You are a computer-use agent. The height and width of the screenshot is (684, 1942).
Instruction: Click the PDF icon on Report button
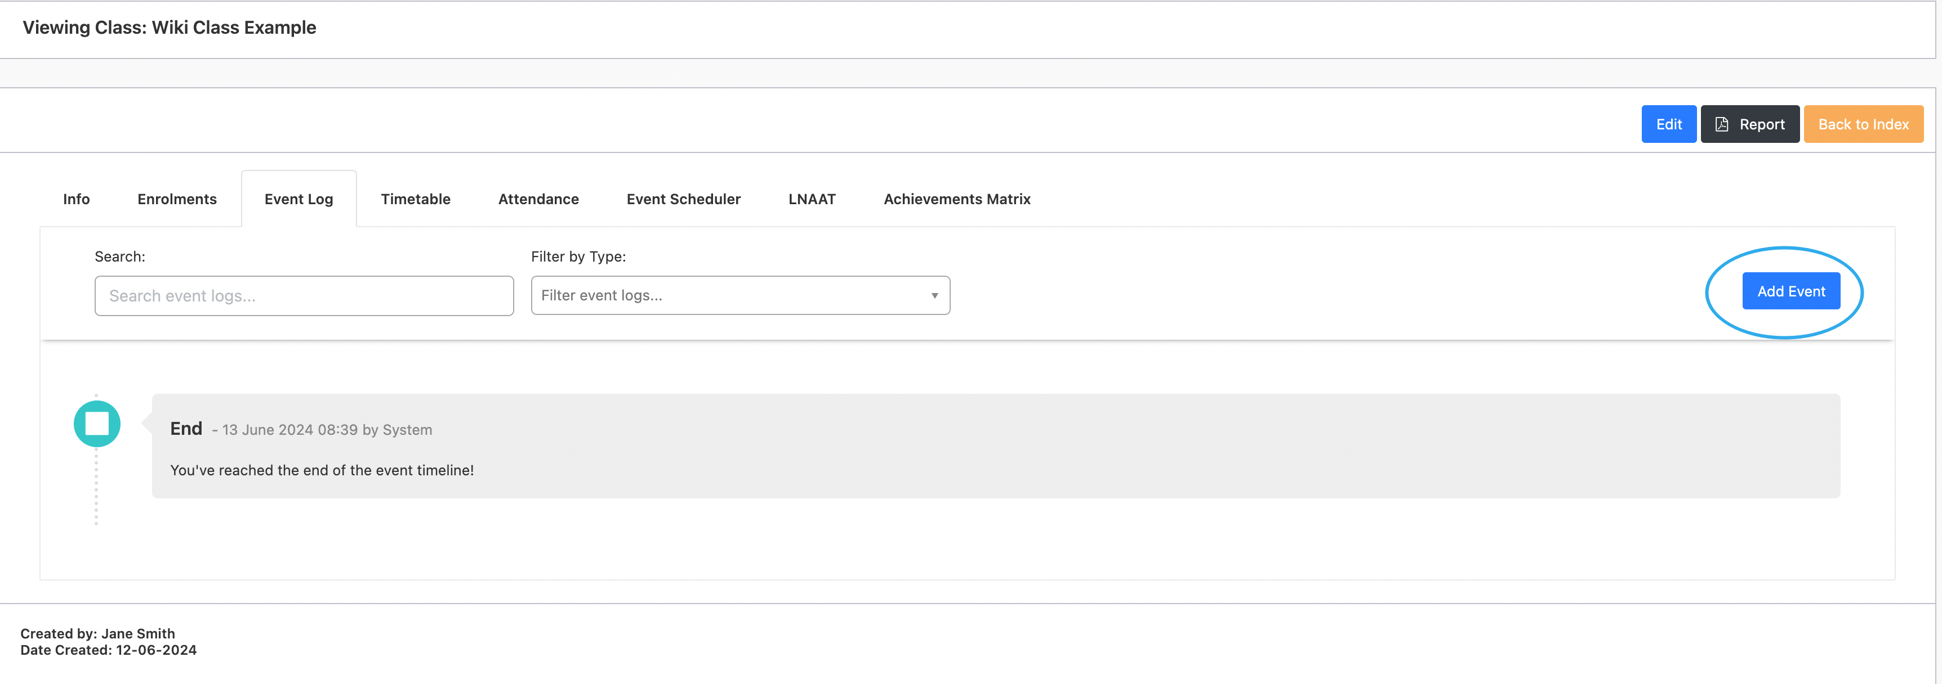coord(1722,124)
